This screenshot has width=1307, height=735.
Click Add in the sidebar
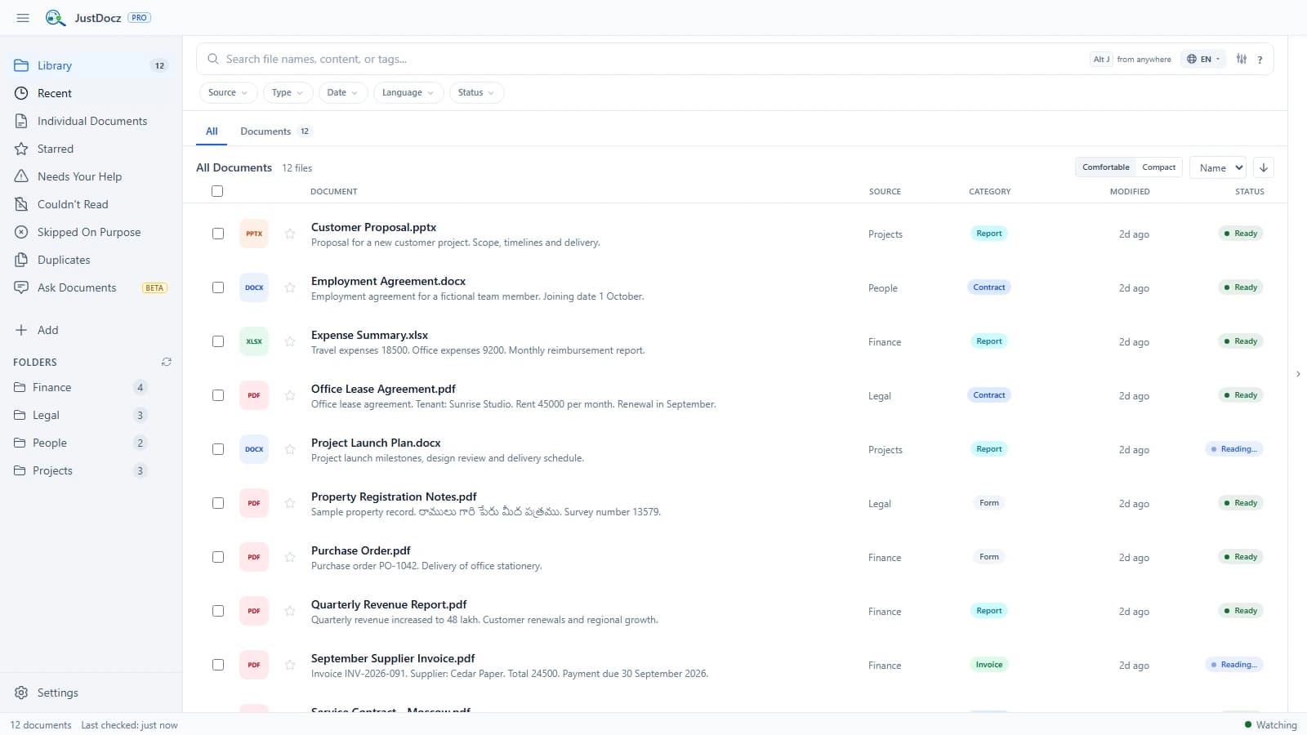[x=91, y=330]
